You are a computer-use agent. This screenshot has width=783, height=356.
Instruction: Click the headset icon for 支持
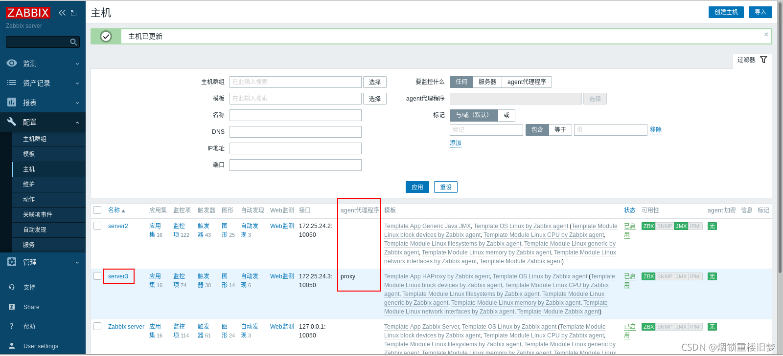12,287
